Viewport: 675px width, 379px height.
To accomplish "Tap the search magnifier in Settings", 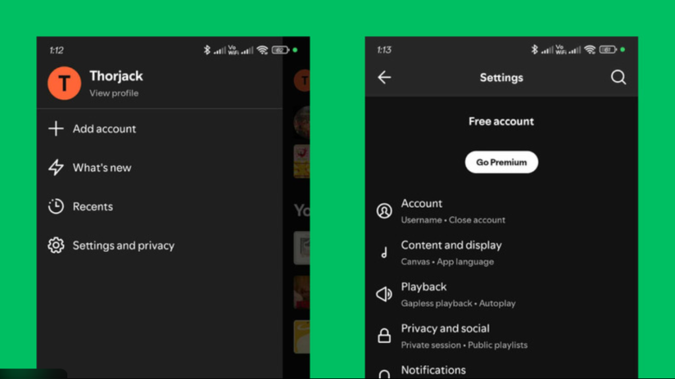I will 618,78.
